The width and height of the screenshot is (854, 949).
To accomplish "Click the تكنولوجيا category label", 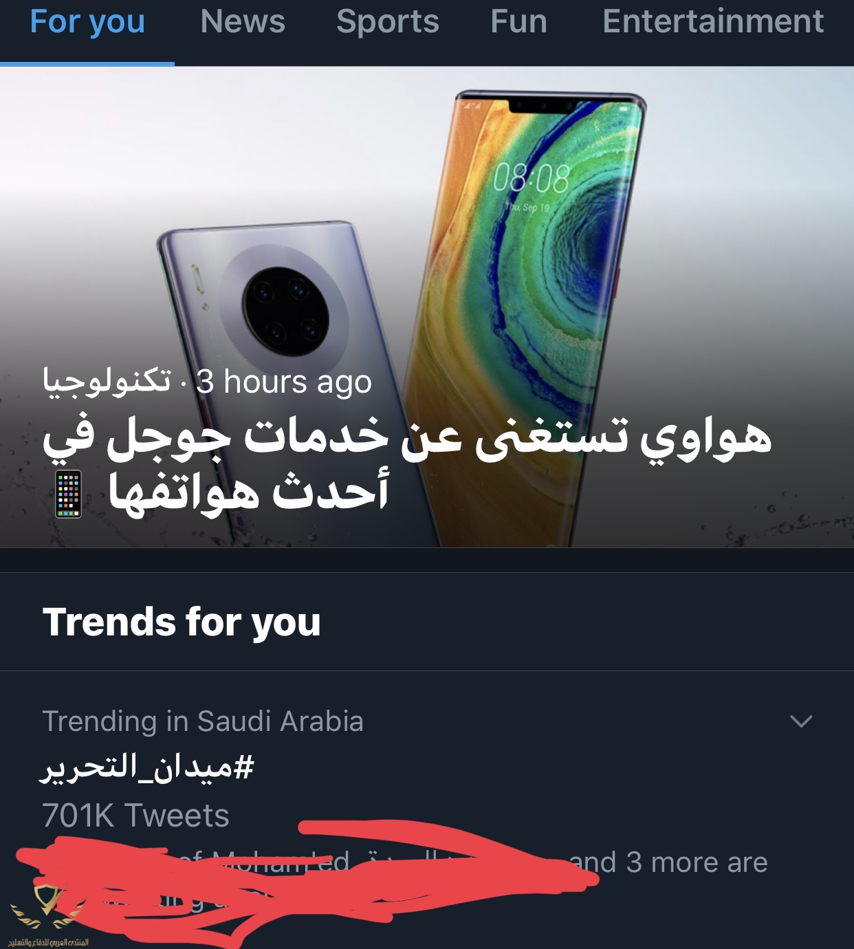I will coord(107,382).
